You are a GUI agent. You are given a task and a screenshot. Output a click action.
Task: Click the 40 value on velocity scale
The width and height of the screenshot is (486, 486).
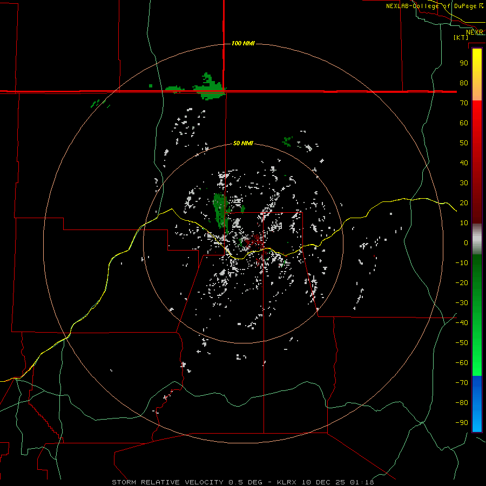pos(464,163)
